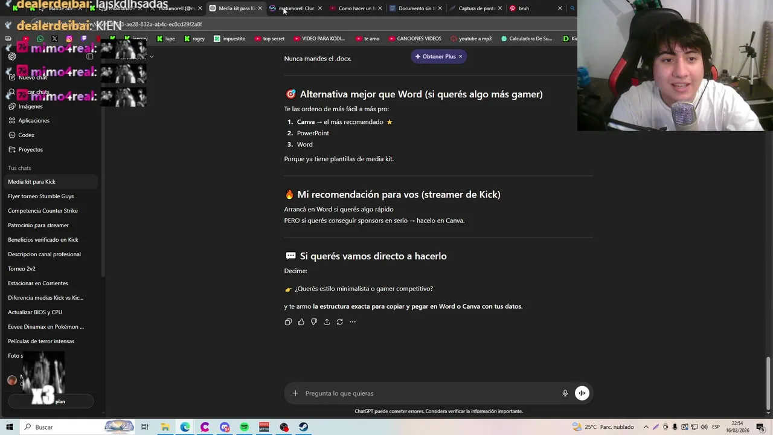
Task: Open Spotify from taskbar
Action: pos(244,427)
